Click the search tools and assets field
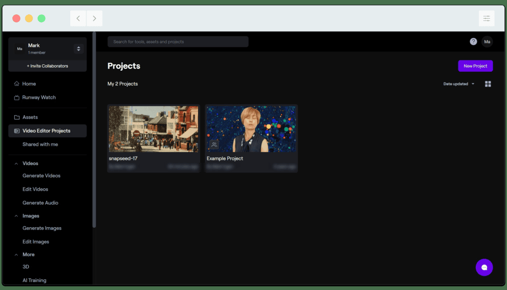The height and width of the screenshot is (290, 507). click(x=178, y=42)
